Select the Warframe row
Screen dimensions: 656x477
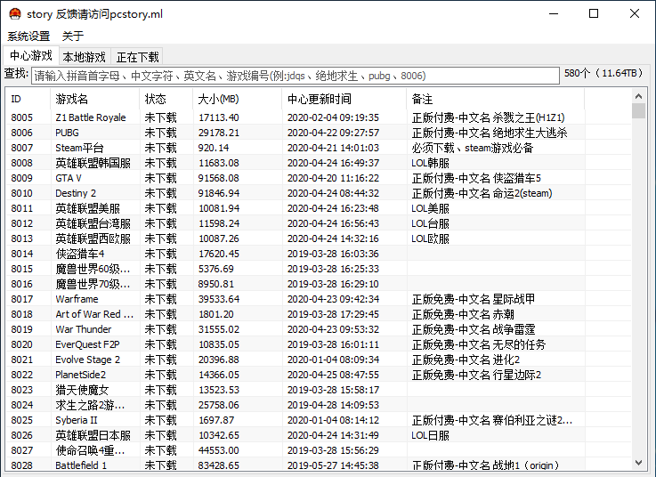point(318,299)
